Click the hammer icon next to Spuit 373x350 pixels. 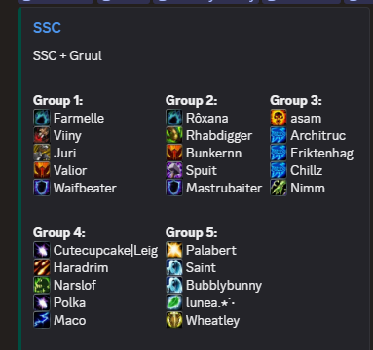pos(174,170)
